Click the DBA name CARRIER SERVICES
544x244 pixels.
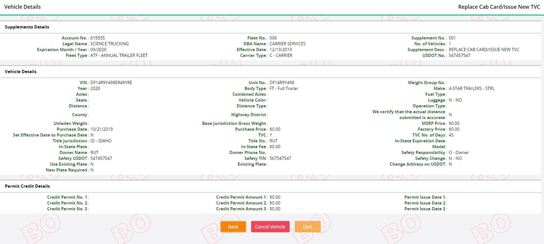[x=287, y=44]
